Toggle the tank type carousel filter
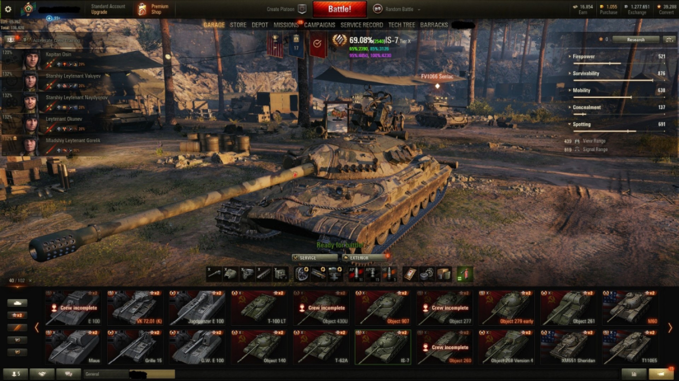 tap(17, 303)
